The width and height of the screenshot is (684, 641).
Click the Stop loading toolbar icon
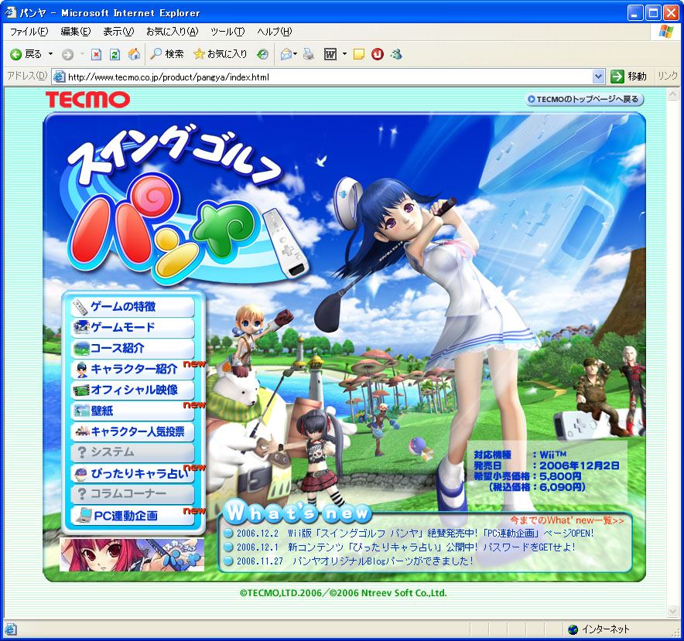pyautogui.click(x=97, y=54)
